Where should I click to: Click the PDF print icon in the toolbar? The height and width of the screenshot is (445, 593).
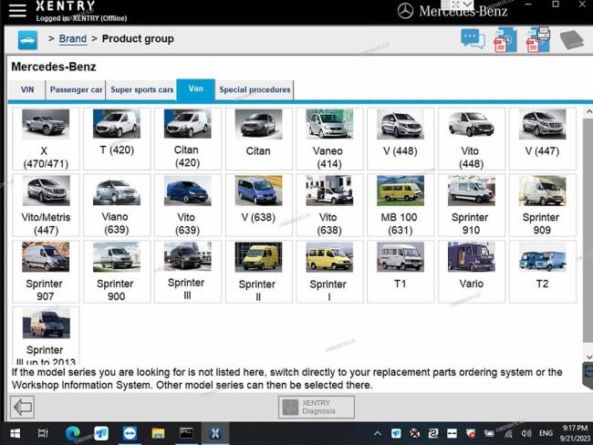[x=538, y=39]
